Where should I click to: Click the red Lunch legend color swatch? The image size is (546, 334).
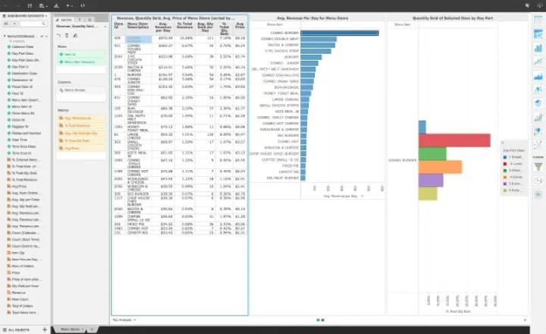[x=504, y=162]
